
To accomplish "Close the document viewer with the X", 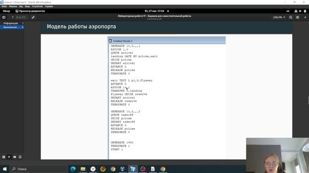I will (x=305, y=17).
